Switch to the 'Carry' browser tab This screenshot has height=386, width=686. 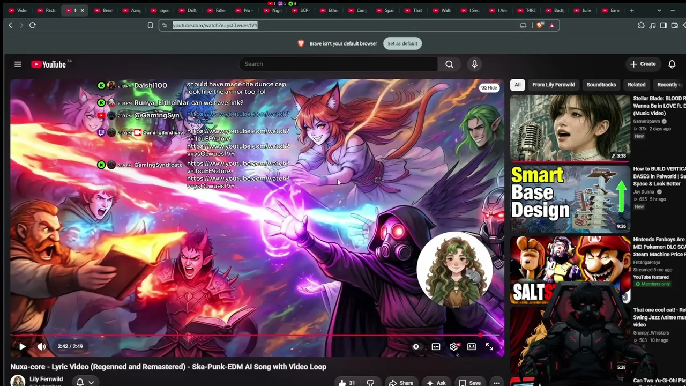click(x=357, y=10)
